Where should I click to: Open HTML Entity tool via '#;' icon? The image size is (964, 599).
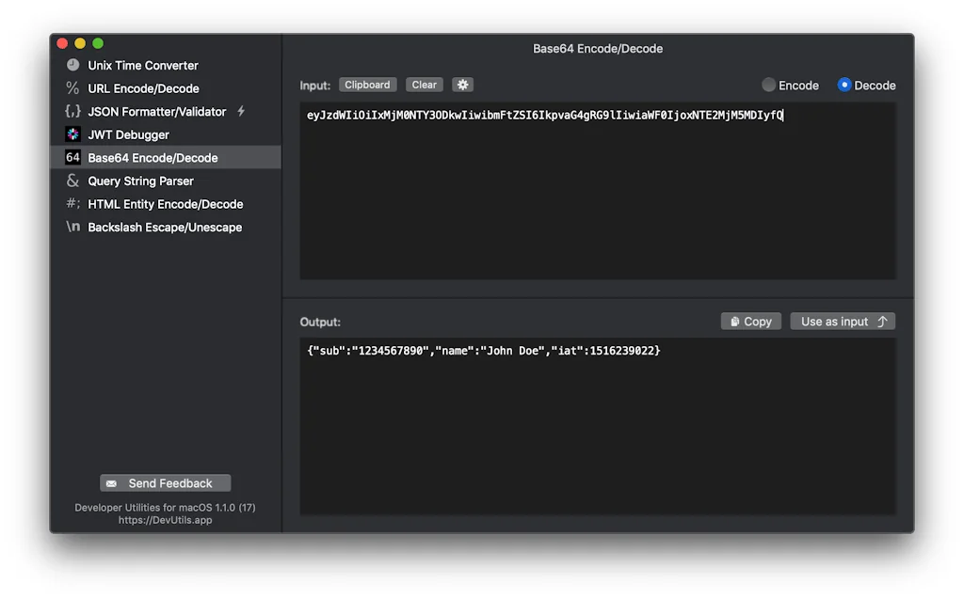(x=72, y=204)
